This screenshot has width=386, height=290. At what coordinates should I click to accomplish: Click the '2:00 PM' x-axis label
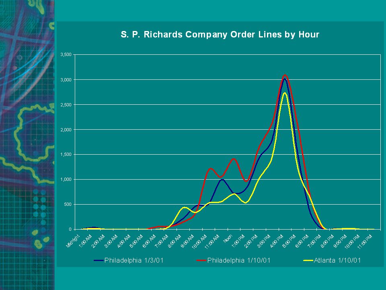(251, 241)
